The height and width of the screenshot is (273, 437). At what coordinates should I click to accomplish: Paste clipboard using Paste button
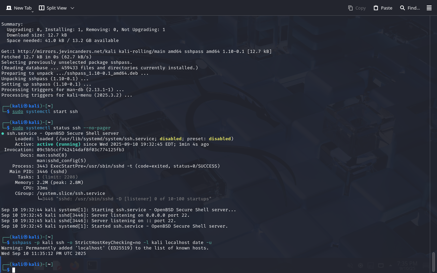tap(383, 8)
